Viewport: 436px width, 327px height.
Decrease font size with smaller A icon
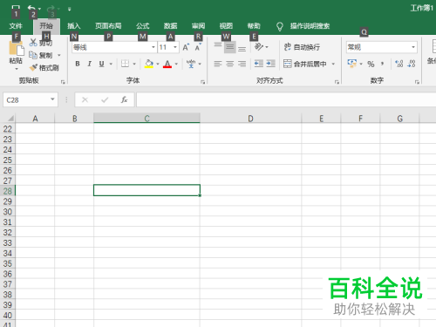(198, 47)
